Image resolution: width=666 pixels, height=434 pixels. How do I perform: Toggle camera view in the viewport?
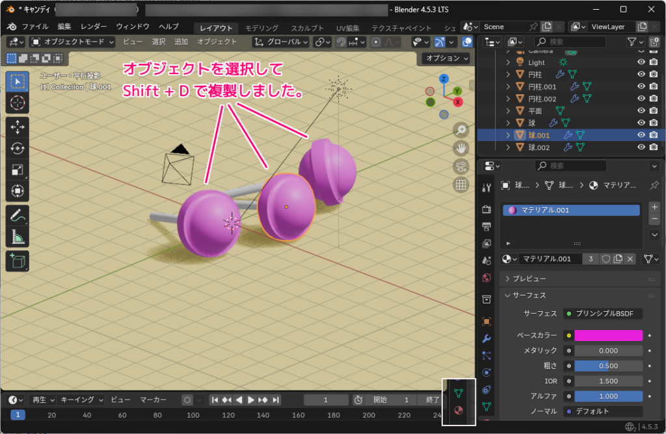click(x=460, y=166)
